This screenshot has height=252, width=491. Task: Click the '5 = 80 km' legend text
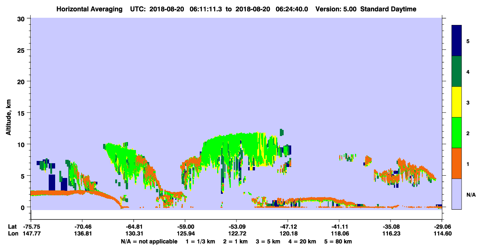pyautogui.click(x=338, y=241)
